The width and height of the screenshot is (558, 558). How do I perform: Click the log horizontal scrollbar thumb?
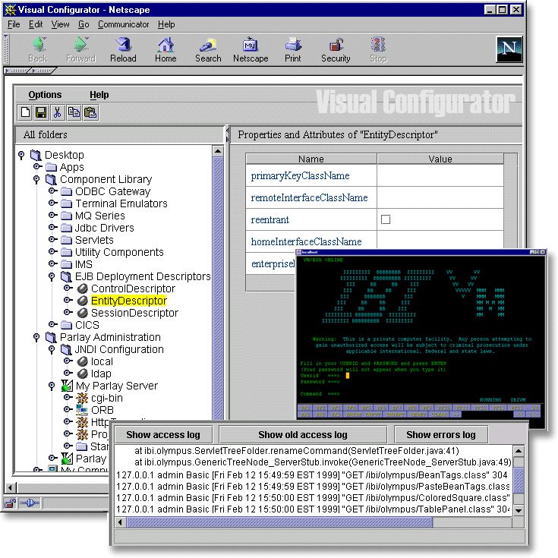279,522
